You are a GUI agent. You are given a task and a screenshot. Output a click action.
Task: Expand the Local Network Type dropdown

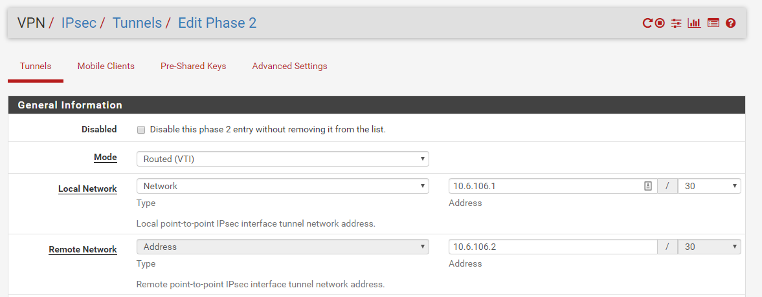[x=283, y=186]
